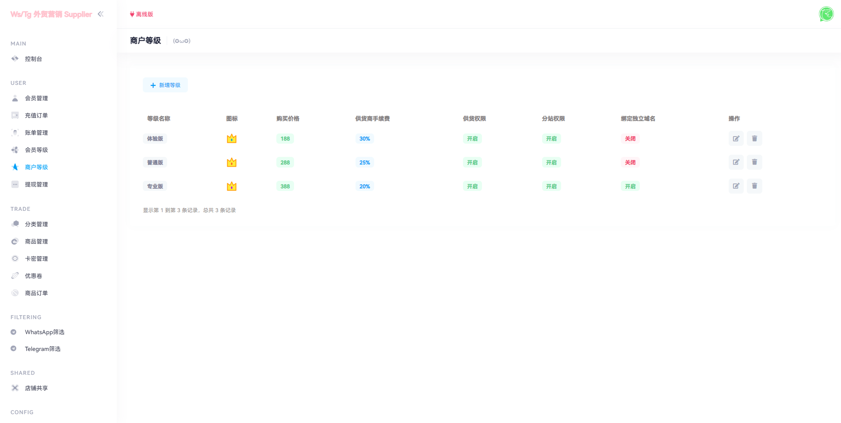Open the user avatar in top-right corner
This screenshot has width=841, height=423.
(826, 14)
